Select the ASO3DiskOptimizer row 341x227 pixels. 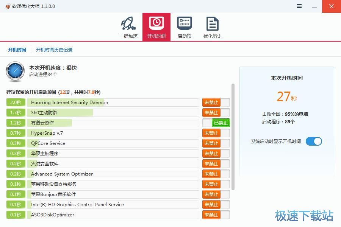(113, 215)
